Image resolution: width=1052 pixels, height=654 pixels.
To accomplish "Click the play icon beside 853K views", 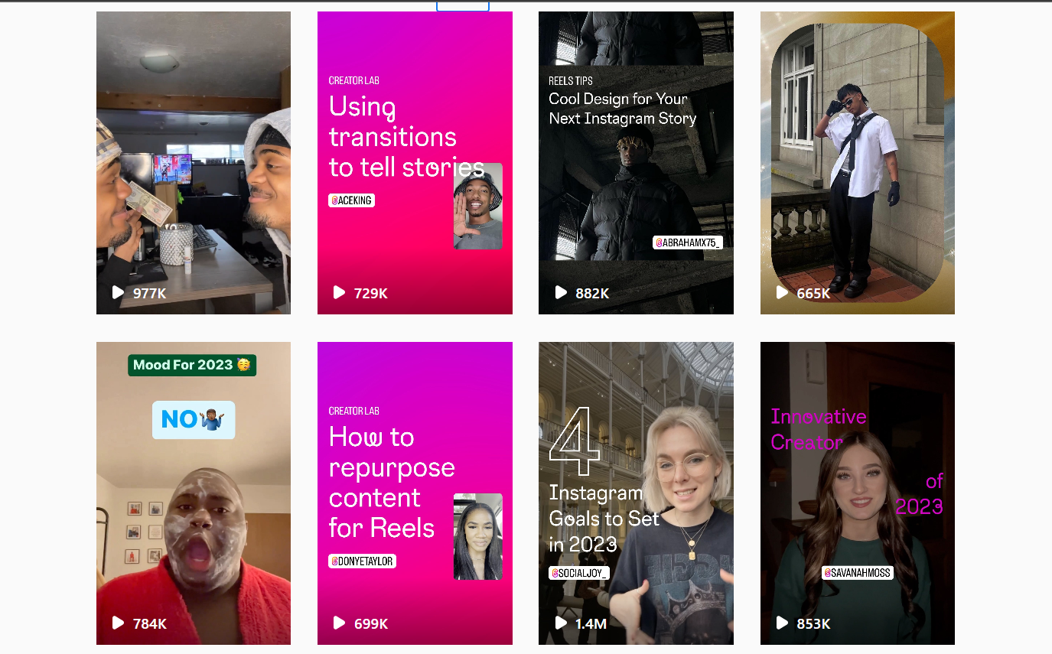I will click(x=782, y=623).
